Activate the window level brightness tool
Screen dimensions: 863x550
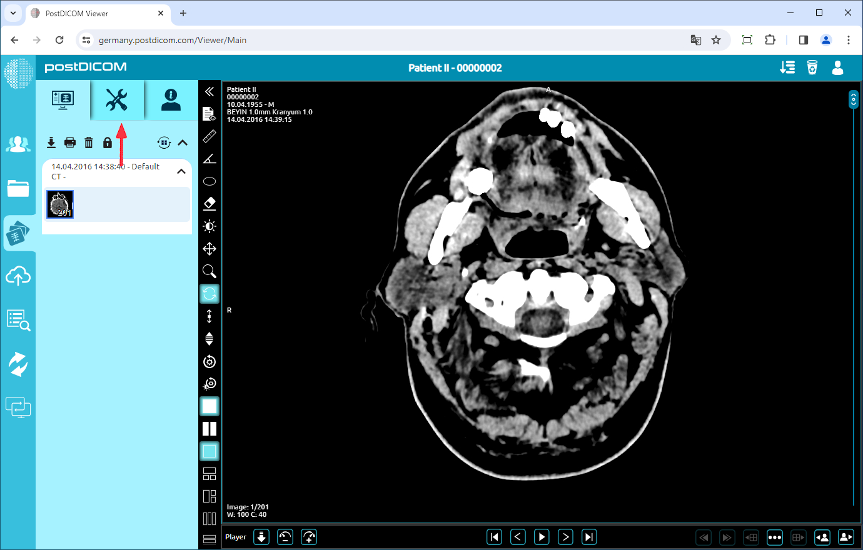pyautogui.click(x=209, y=226)
